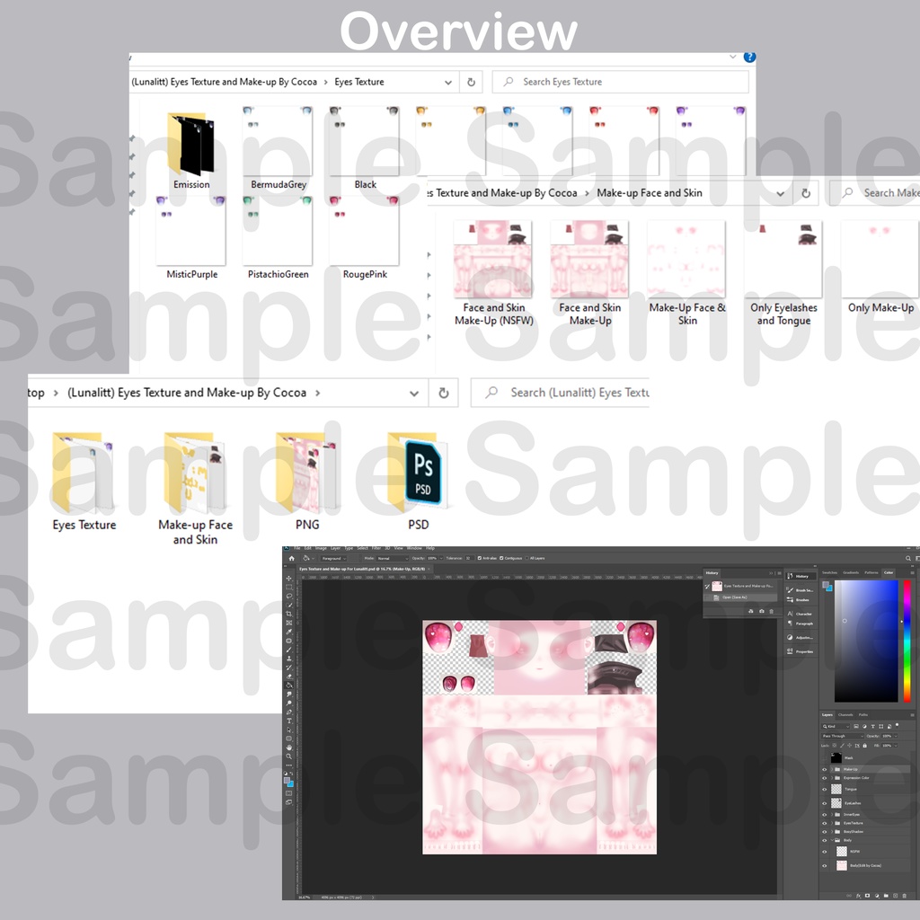This screenshot has height=920, width=920.
Task: Select the Type tool
Action: pyautogui.click(x=288, y=721)
